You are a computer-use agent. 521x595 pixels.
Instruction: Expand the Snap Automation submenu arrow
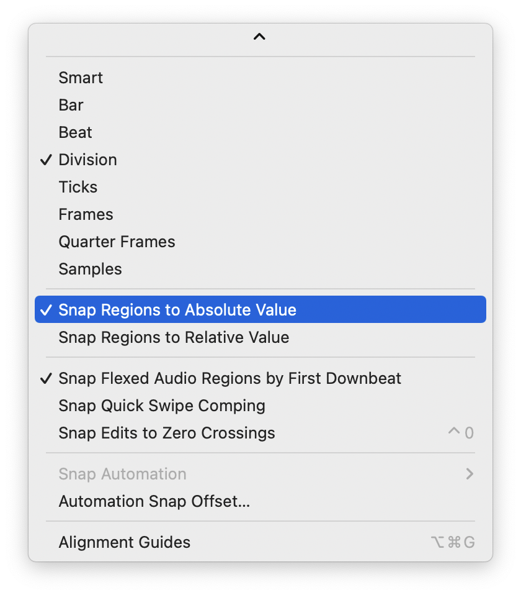click(470, 474)
